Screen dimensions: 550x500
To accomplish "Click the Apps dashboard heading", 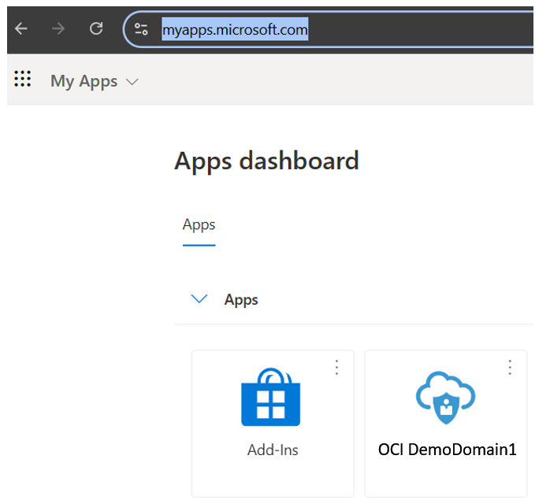I will coord(266,161).
